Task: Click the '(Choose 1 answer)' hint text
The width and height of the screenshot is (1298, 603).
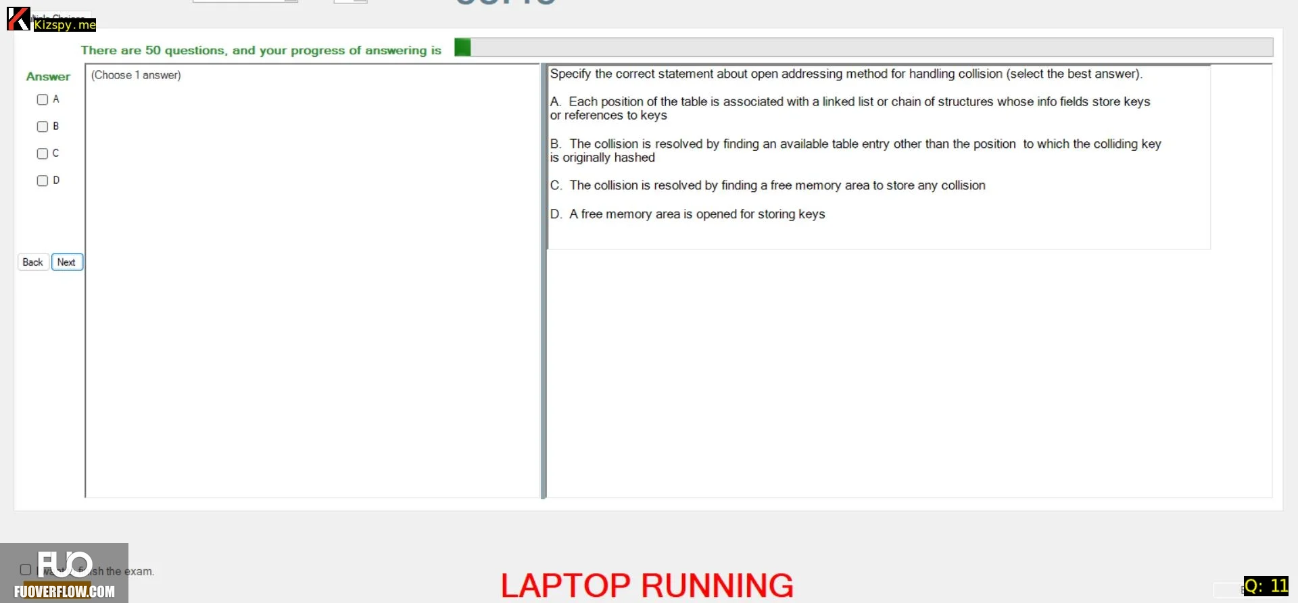Action: 136,75
